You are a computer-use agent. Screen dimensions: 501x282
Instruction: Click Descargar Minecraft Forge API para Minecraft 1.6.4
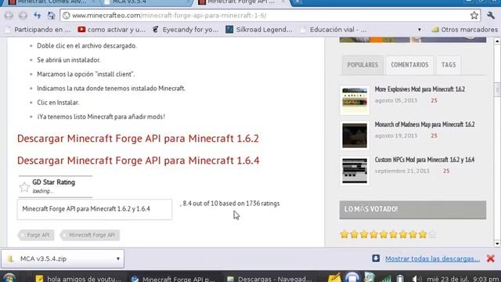[x=139, y=161]
